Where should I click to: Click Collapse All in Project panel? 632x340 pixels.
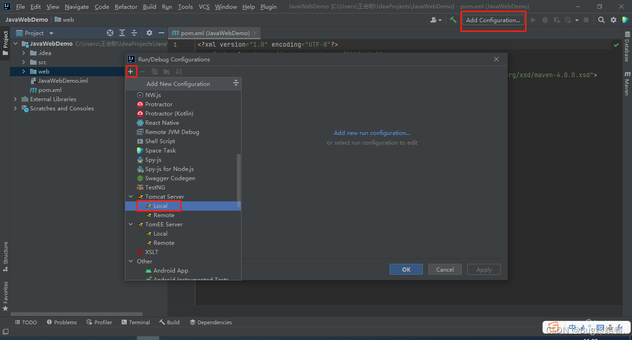point(134,33)
